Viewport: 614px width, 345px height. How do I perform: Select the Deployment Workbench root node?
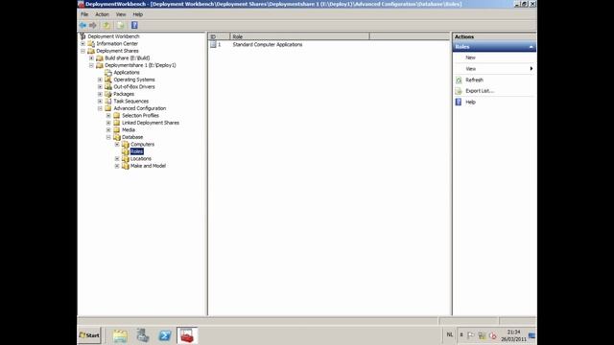tap(113, 36)
